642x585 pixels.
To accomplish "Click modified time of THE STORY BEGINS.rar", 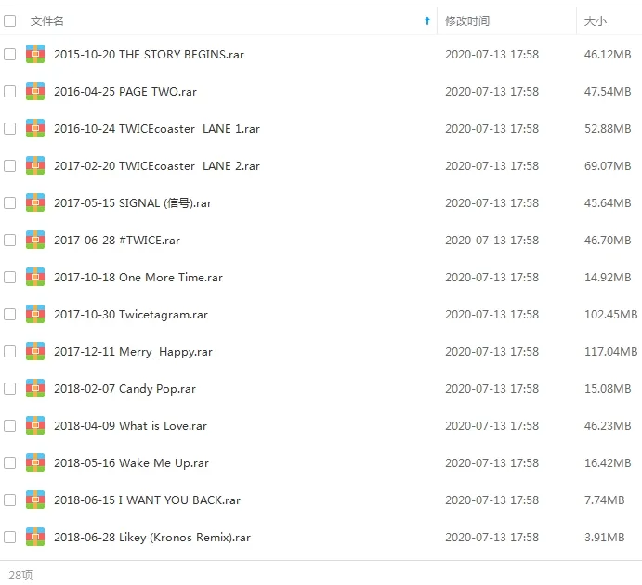I will point(491,55).
